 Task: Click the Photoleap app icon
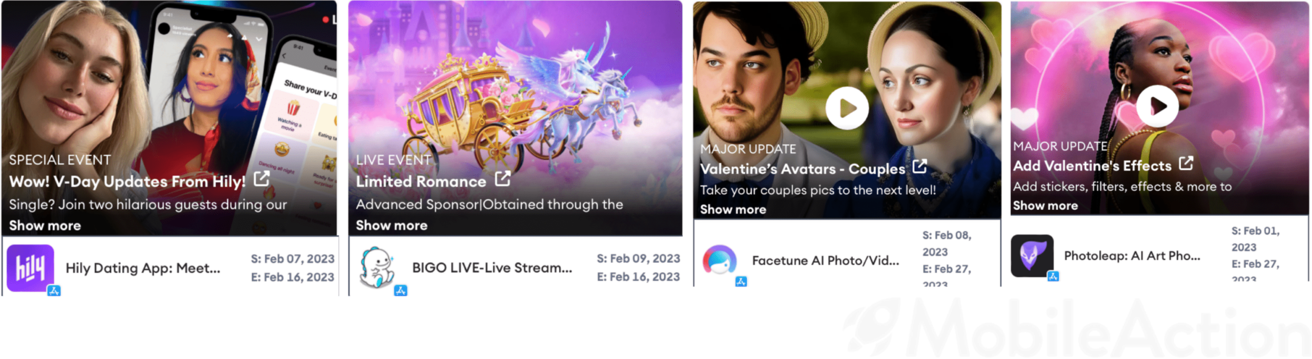(1032, 256)
